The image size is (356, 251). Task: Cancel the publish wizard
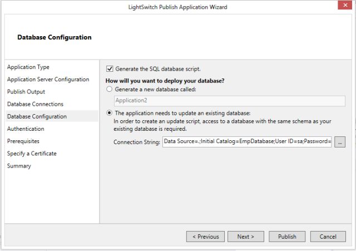[x=328, y=237]
